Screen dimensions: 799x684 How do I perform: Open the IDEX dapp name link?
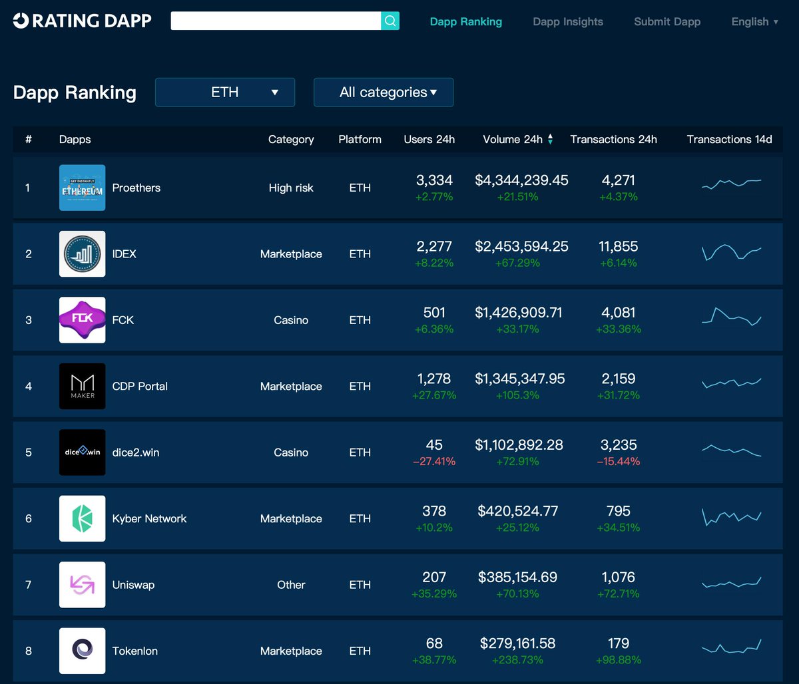pos(125,254)
